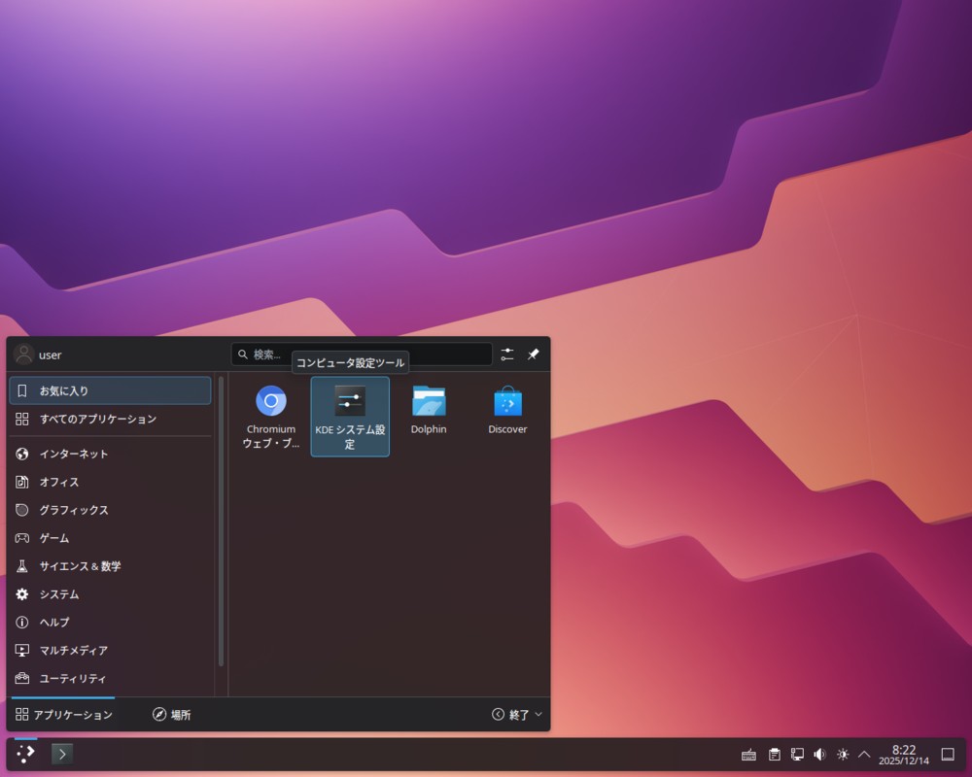Viewport: 972px width, 777px height.
Task: Open launcher configure settings icon
Action: (507, 355)
